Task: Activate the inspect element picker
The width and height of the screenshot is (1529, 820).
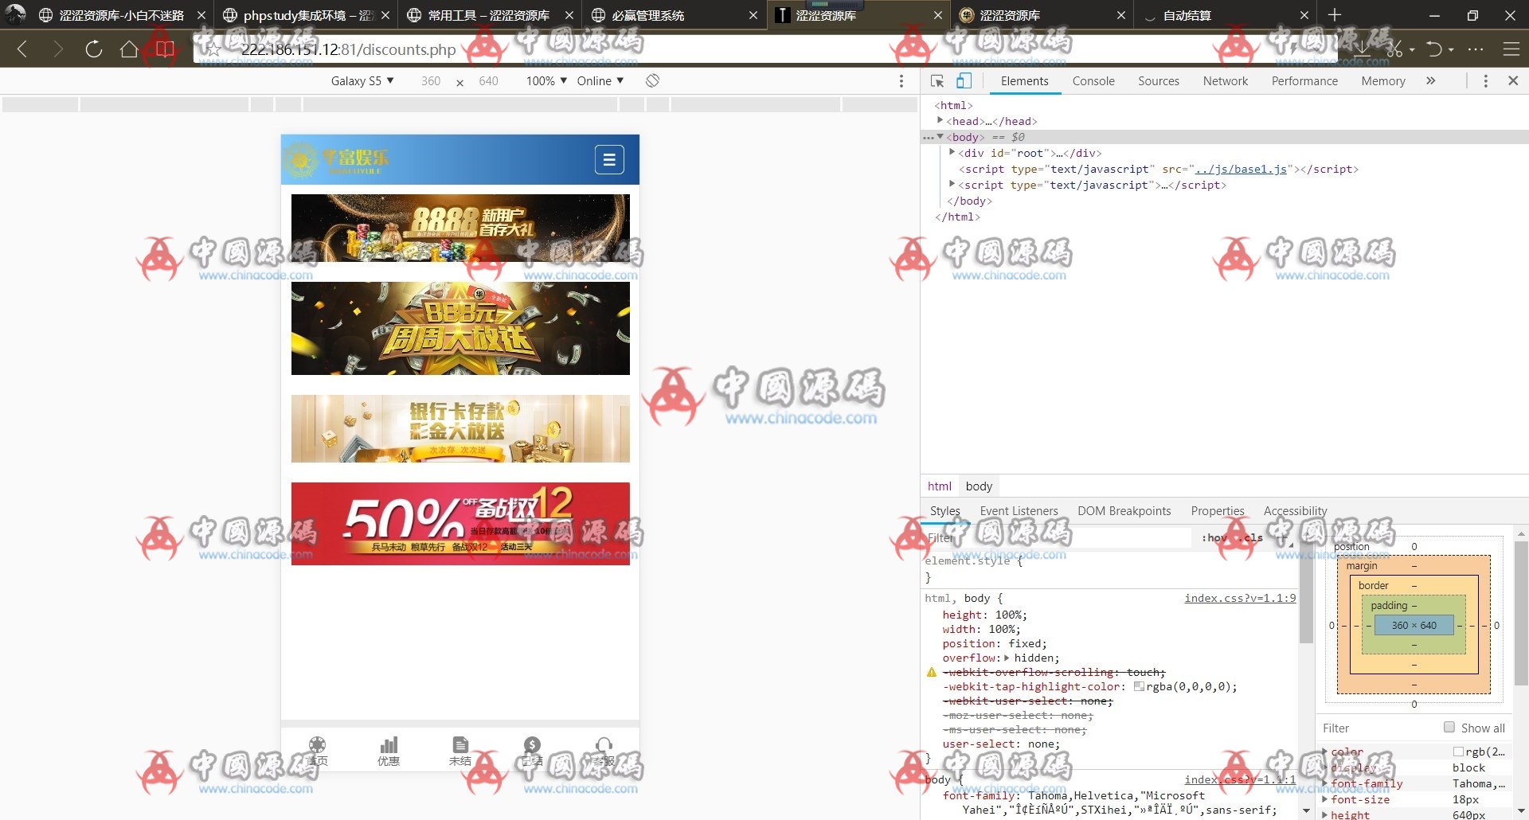Action: 937,80
